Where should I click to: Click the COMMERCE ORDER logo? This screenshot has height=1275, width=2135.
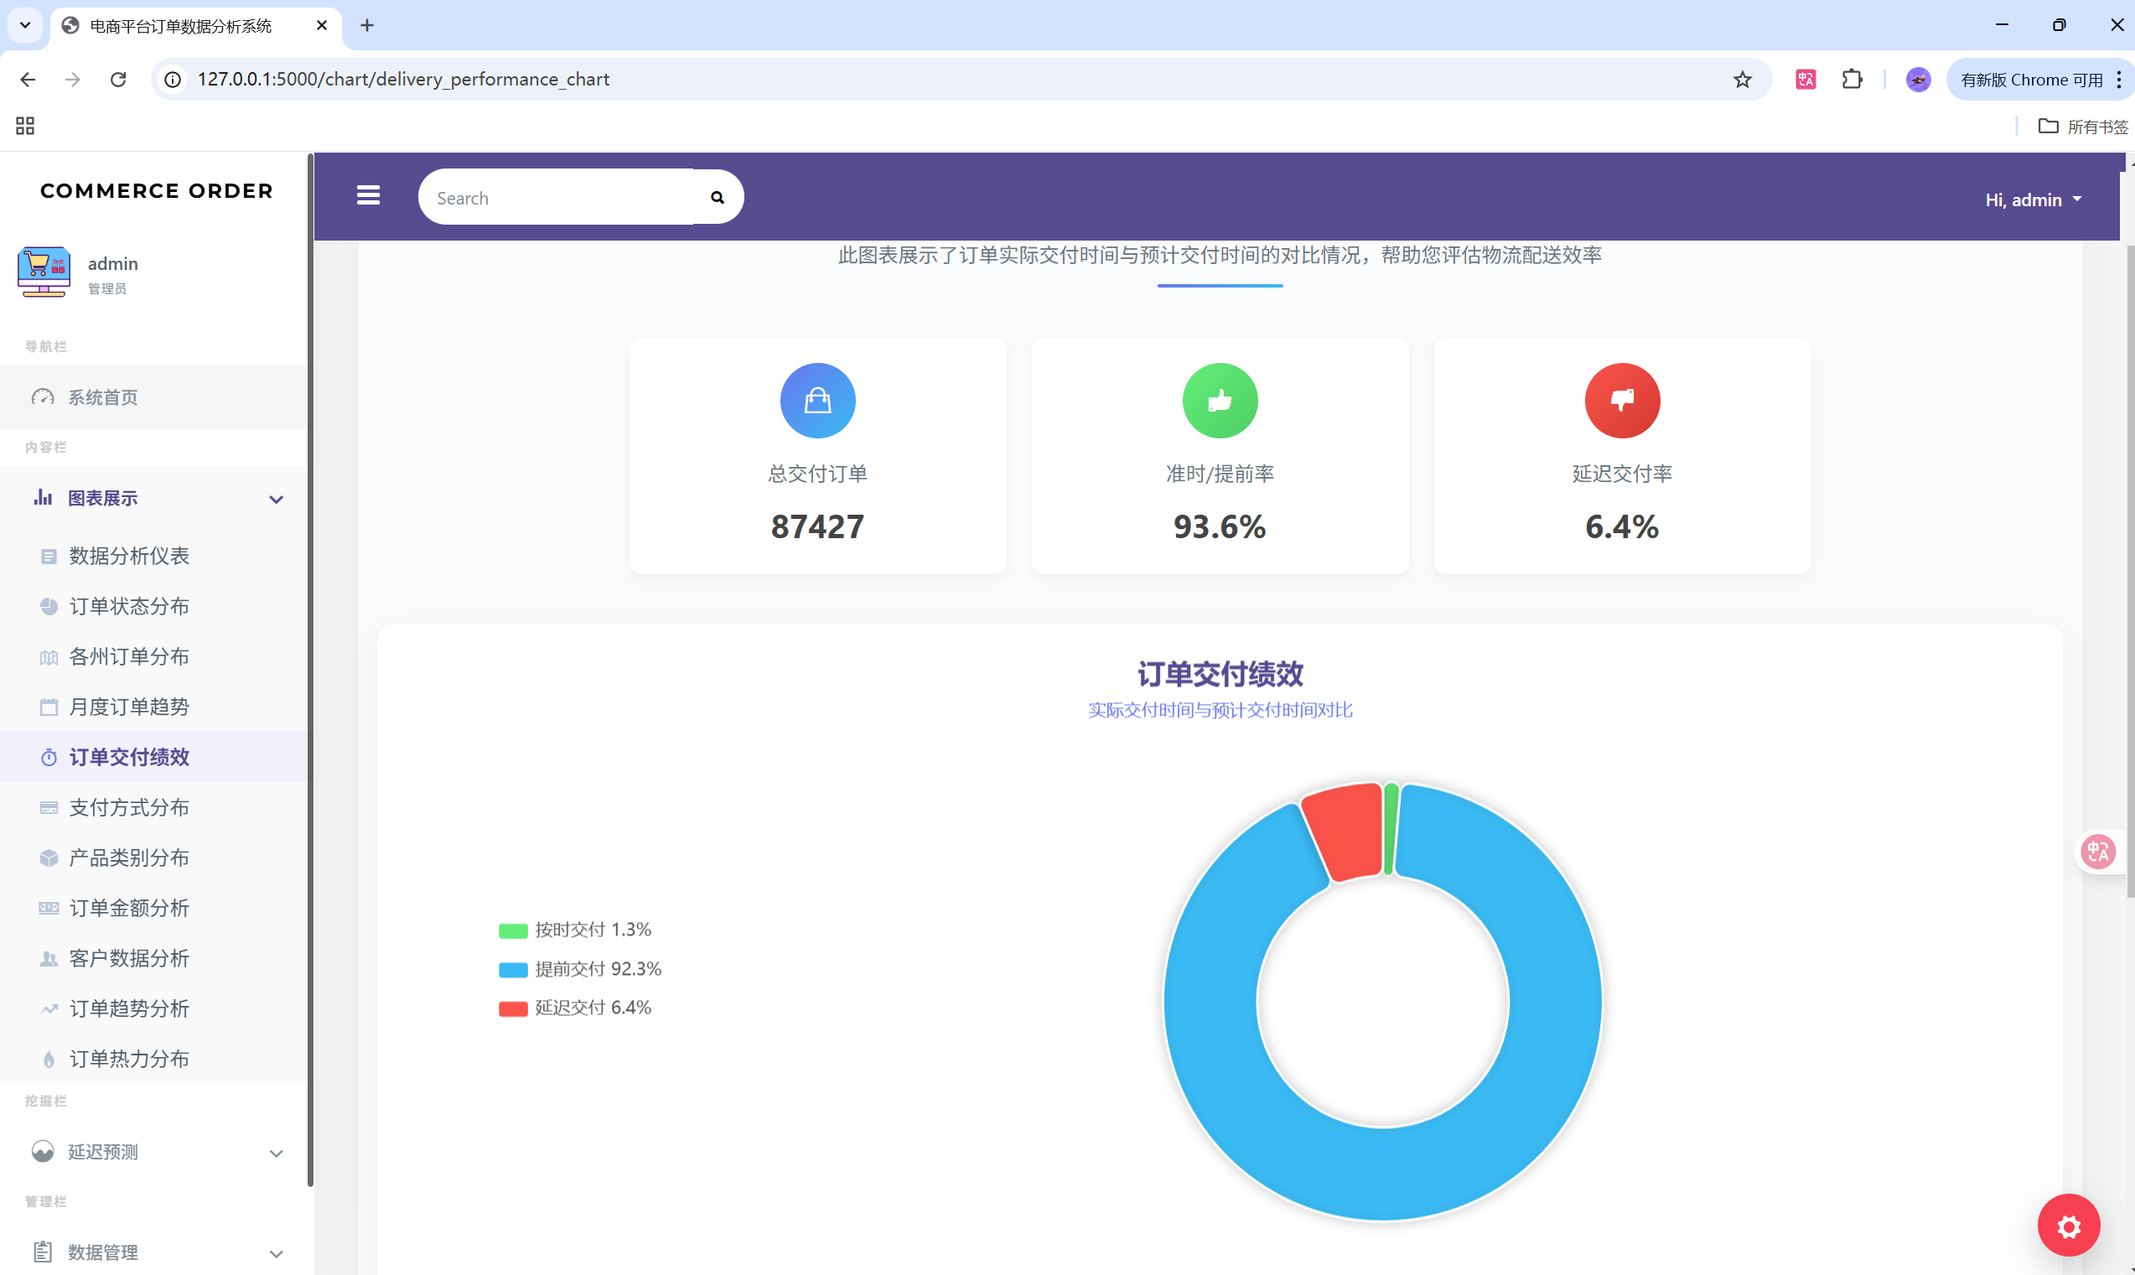click(157, 191)
